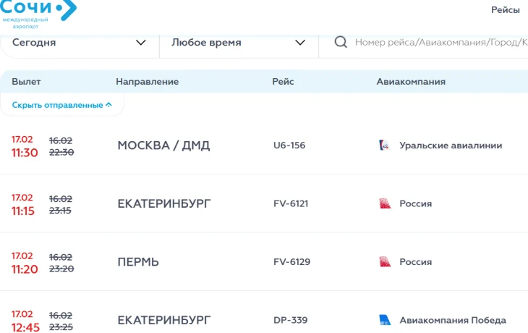Click crossed-out original time 23:25
Image resolution: width=528 pixels, height=333 pixels.
tap(61, 327)
